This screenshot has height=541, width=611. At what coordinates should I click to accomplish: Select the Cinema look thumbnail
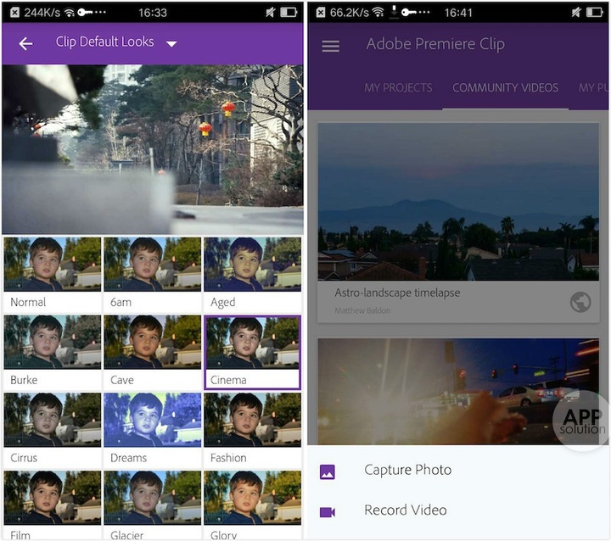tap(252, 351)
